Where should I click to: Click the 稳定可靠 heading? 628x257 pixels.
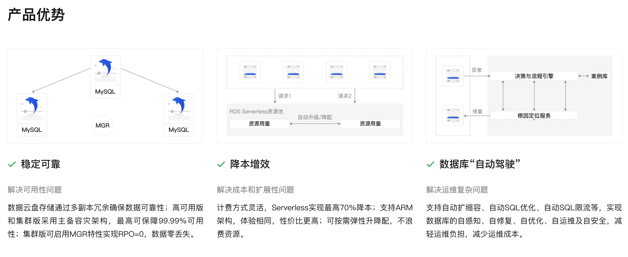(41, 164)
